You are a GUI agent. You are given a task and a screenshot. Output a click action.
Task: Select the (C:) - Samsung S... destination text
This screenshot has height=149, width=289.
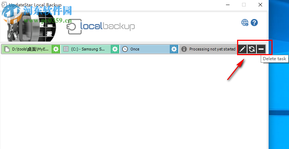pyautogui.click(x=88, y=49)
